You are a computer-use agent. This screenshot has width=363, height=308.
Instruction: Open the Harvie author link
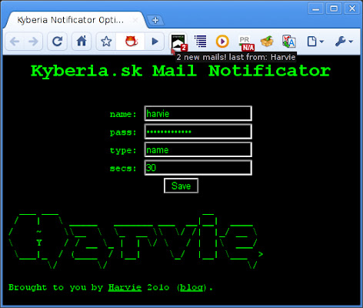coord(125,287)
